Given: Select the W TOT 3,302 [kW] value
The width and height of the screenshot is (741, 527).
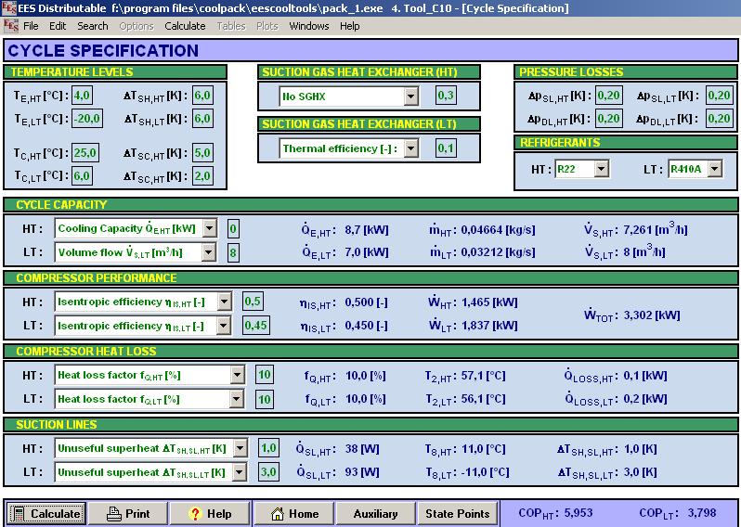Looking at the screenshot, I should pyautogui.click(x=652, y=315).
